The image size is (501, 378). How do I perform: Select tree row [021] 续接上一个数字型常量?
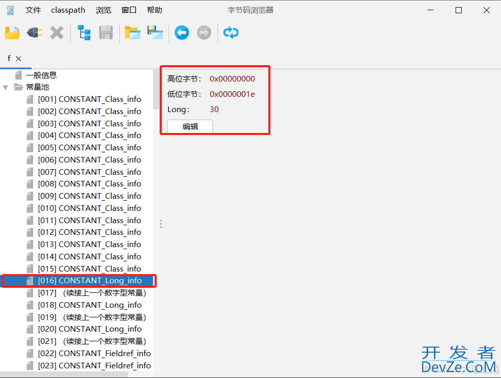[92, 341]
